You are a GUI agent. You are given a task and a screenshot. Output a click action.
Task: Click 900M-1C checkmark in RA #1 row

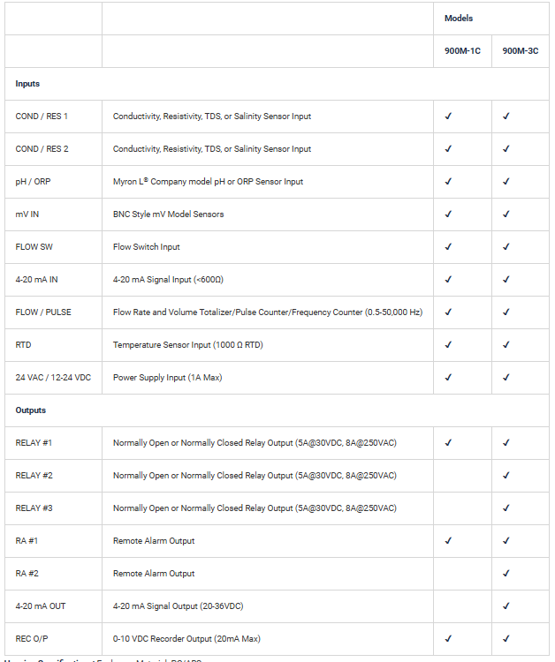pos(448,541)
